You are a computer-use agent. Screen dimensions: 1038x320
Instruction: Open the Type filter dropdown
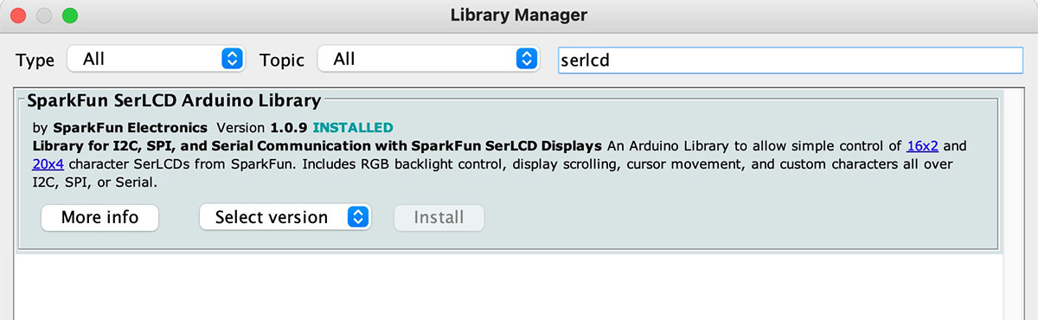pos(156,59)
